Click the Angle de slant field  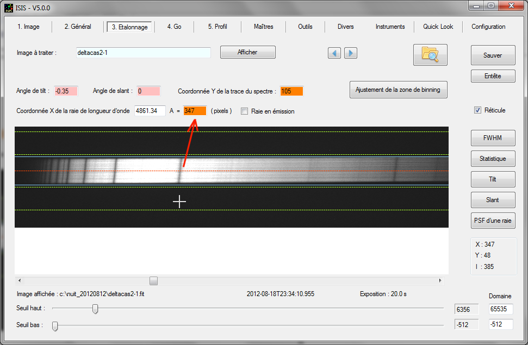pyautogui.click(x=148, y=91)
